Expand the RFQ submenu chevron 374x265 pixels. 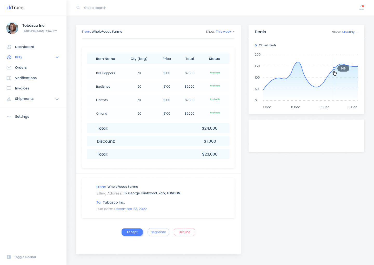point(57,57)
